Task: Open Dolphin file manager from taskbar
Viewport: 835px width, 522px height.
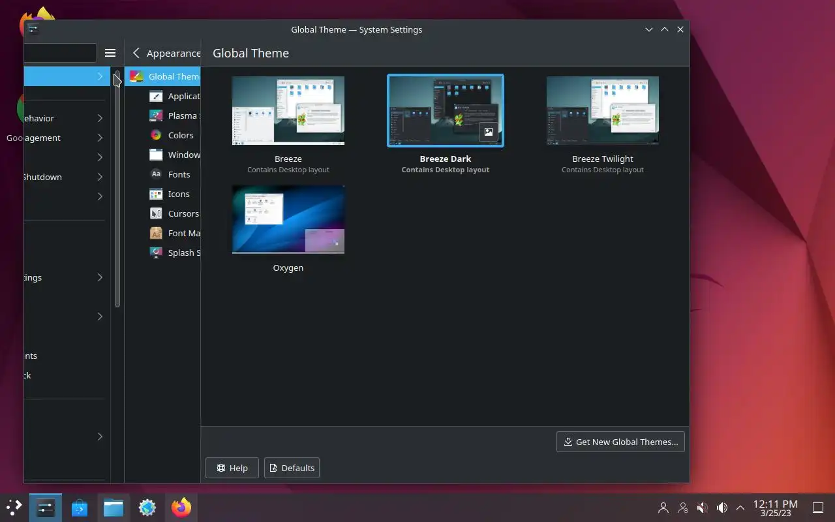Action: pyautogui.click(x=114, y=507)
